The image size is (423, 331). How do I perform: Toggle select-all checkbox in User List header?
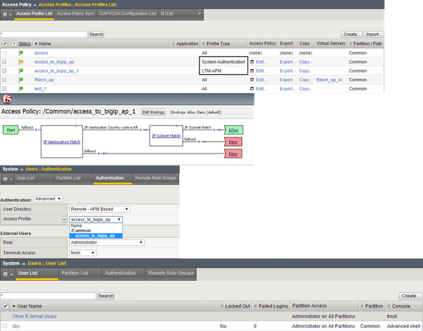pos(5,306)
